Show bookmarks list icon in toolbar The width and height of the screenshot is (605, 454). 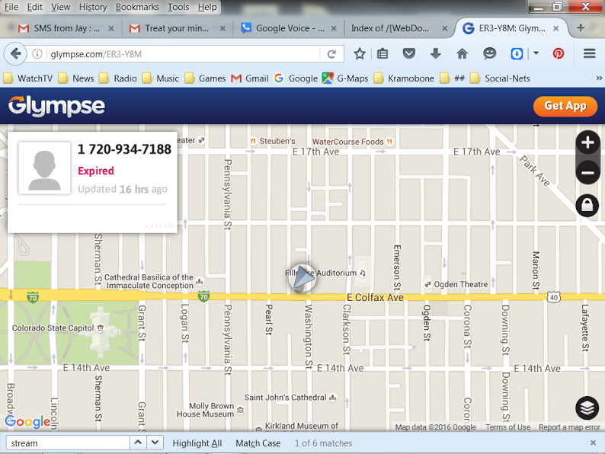(x=383, y=53)
